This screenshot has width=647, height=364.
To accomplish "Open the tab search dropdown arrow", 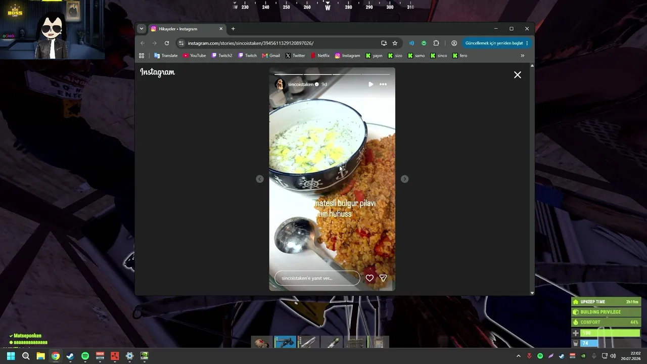I will 142,29.
